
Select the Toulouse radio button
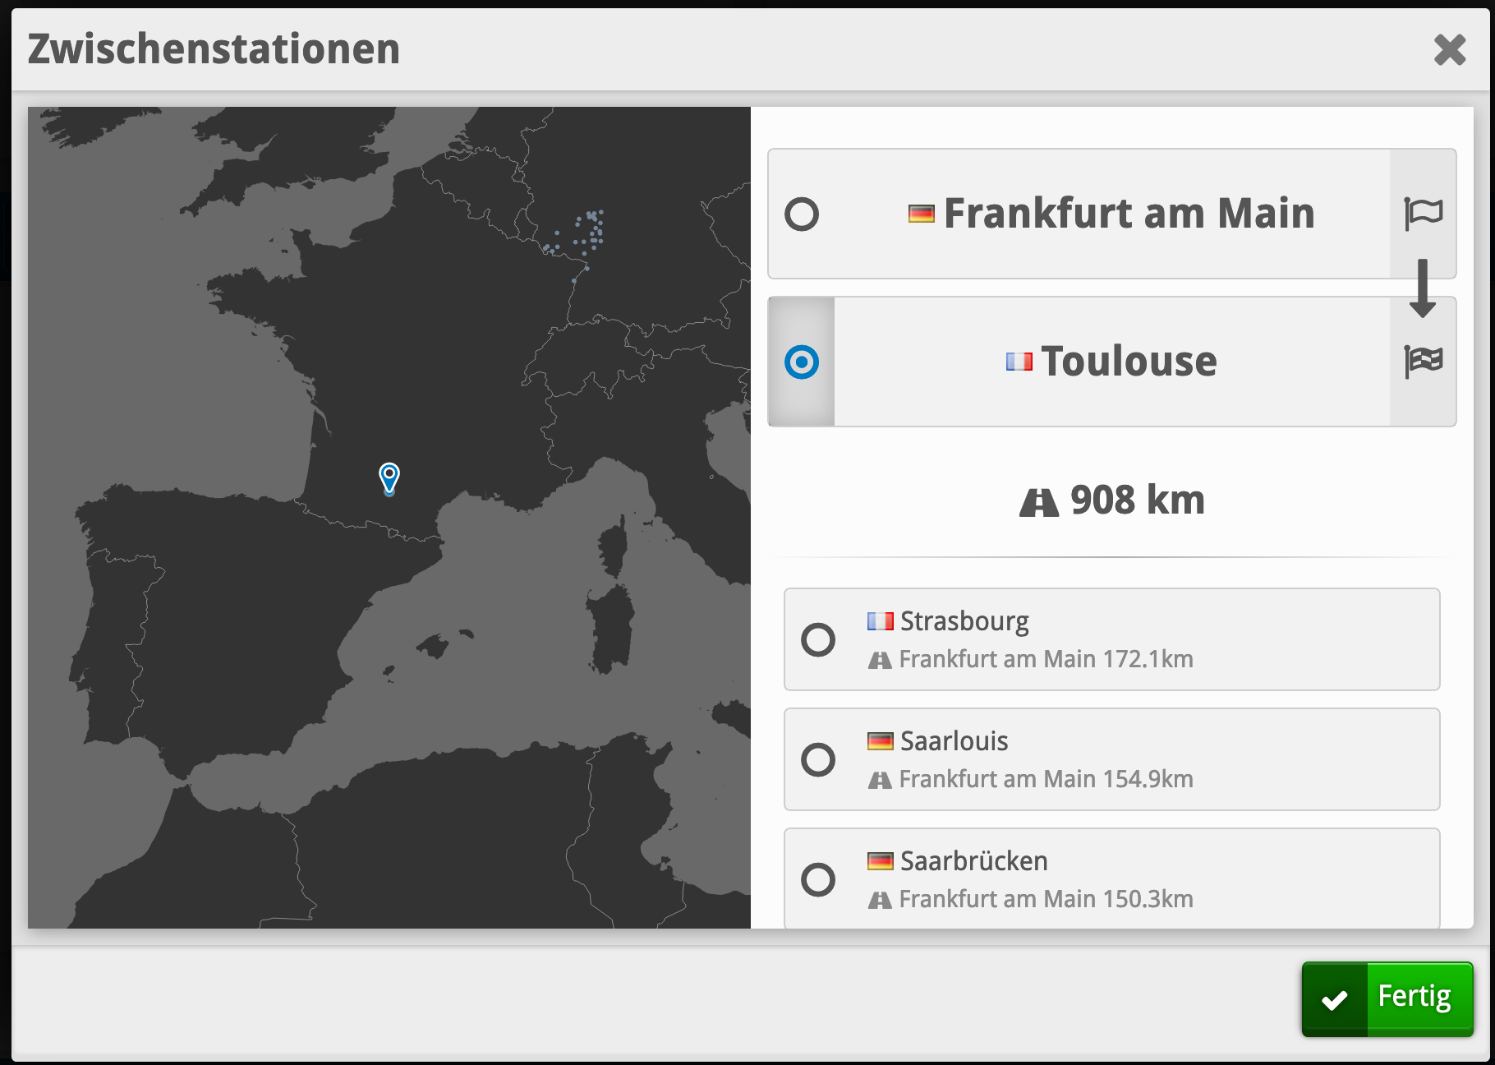802,362
